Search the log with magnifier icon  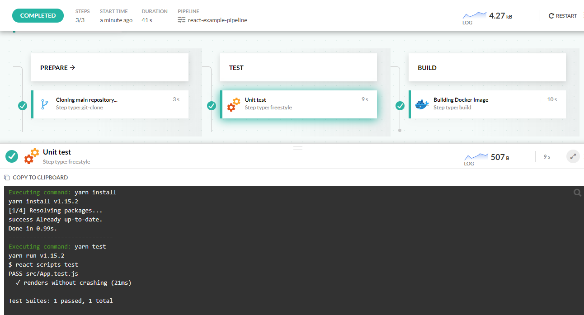[577, 193]
